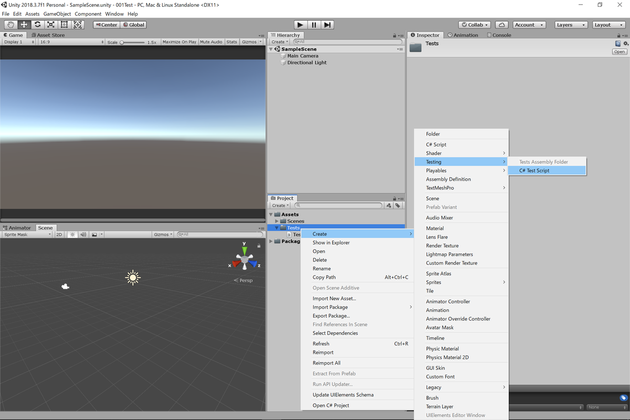Click Project search by label icon
The height and width of the screenshot is (420, 630).
(x=398, y=206)
